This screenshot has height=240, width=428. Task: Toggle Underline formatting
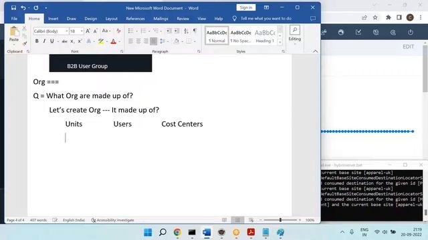click(51, 41)
